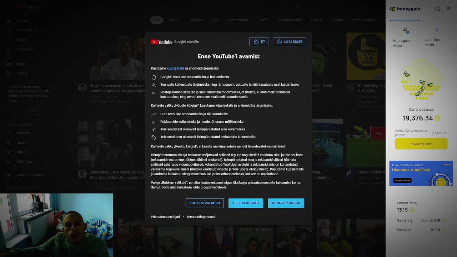This screenshot has width=457, height=257.
Task: Click trend arrow icon beside Uute teenuste arendamiseks
Action: (x=154, y=114)
